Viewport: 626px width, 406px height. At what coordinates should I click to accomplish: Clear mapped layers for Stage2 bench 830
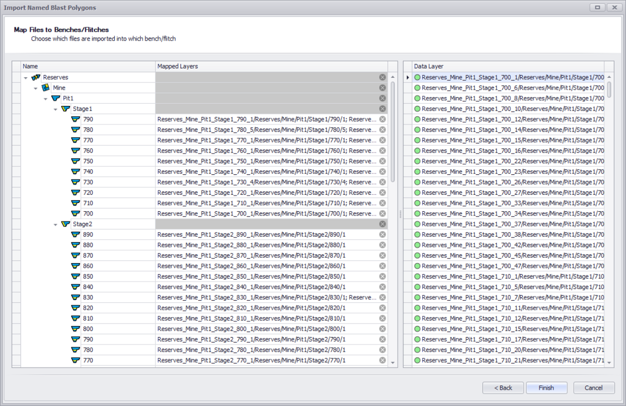(382, 297)
